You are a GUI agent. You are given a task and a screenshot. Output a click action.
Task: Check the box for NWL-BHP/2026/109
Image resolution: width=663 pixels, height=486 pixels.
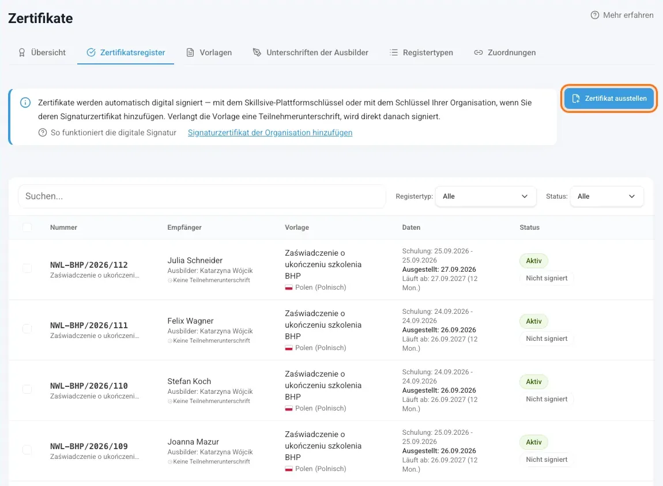tap(27, 449)
